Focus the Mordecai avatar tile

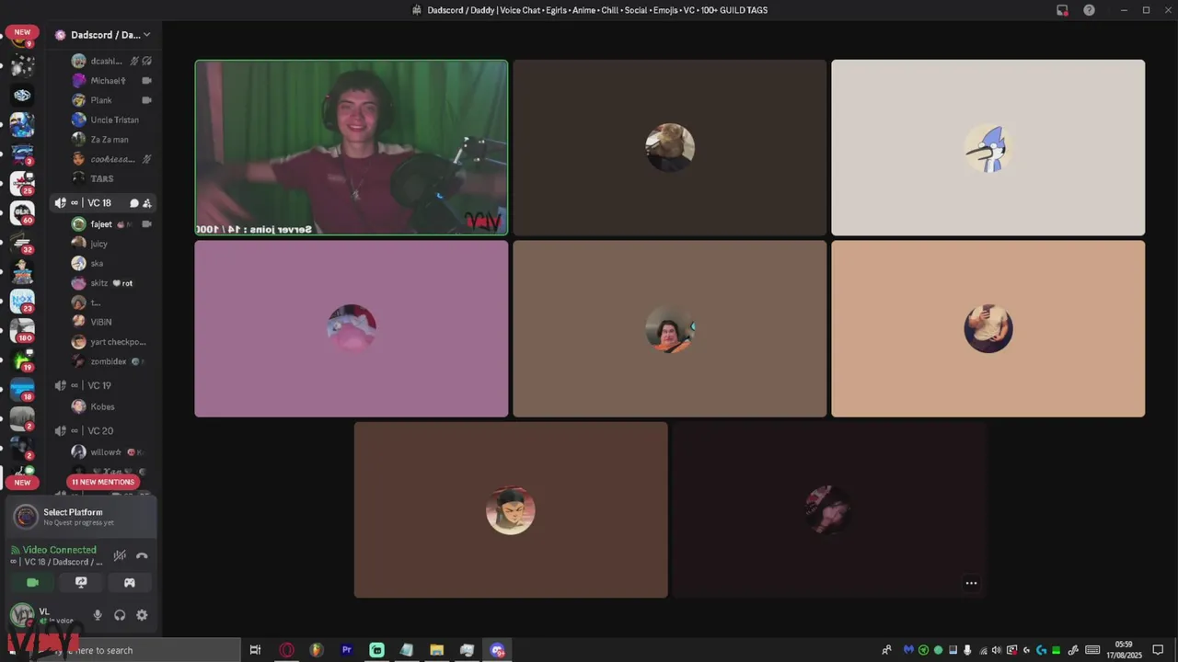point(988,147)
